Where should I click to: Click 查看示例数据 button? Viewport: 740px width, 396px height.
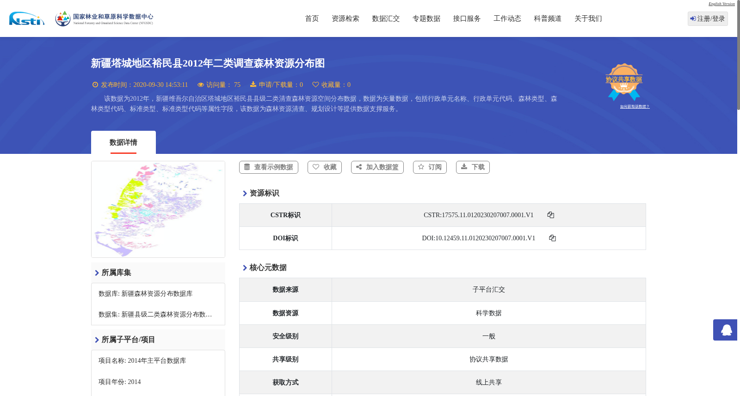(269, 167)
